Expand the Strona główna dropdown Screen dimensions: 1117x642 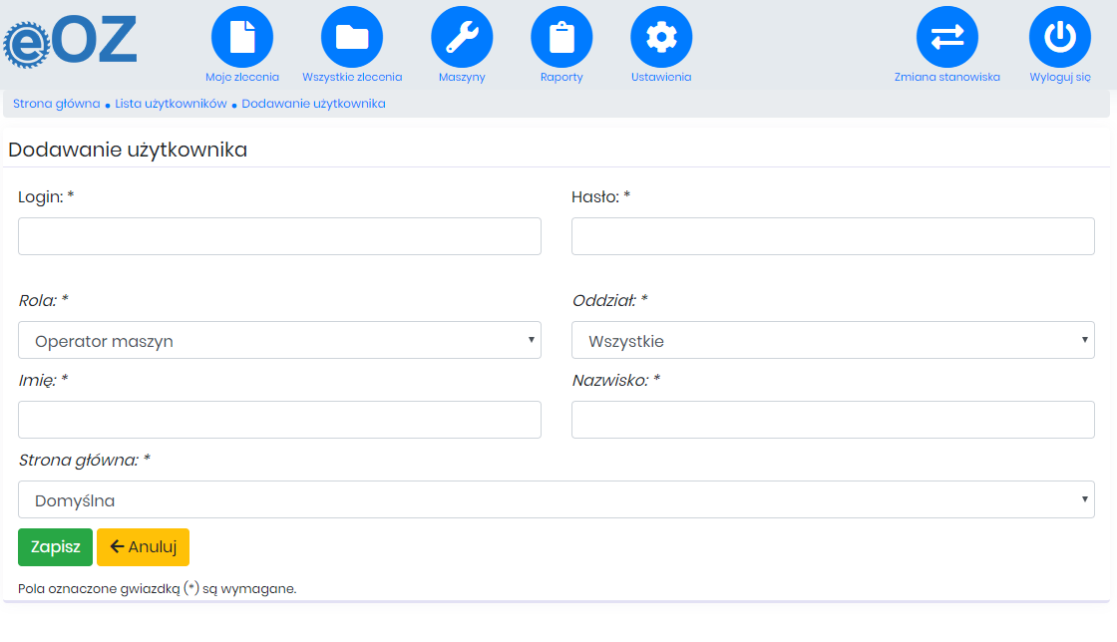tap(557, 499)
